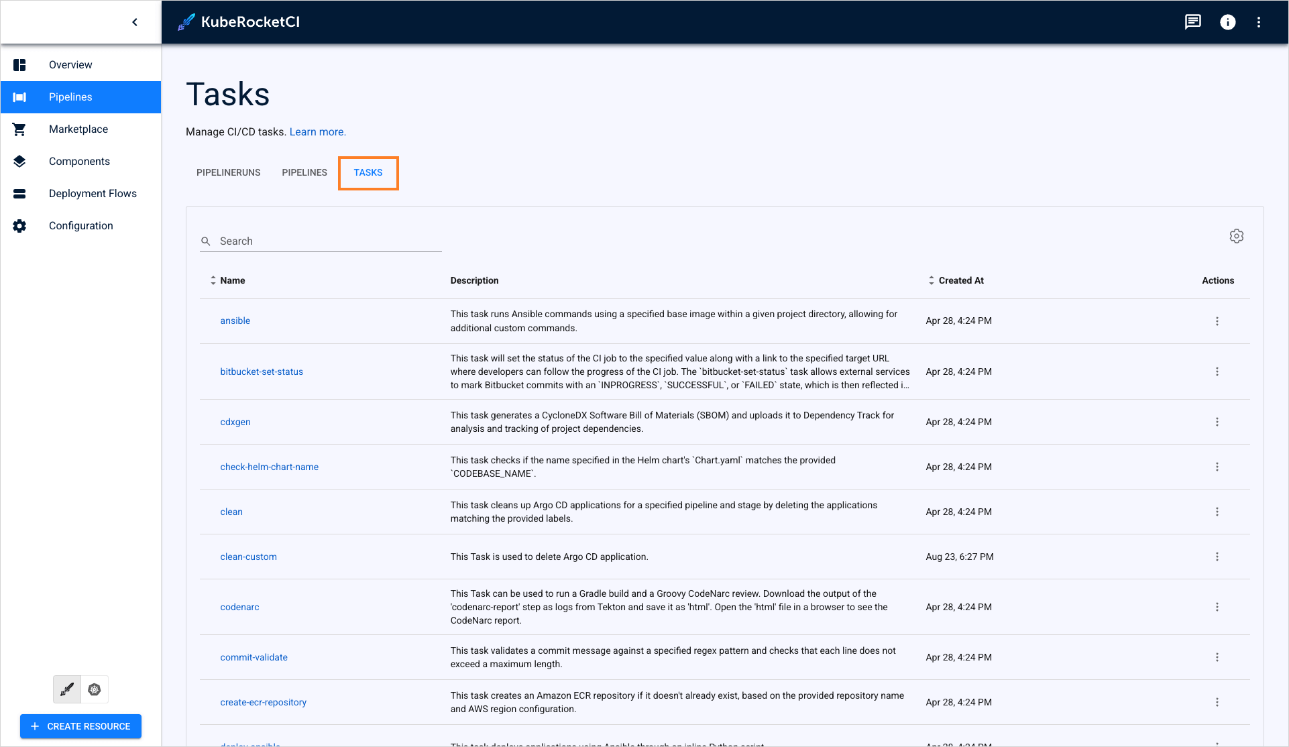Open the notifications message icon in the top bar
Screen dimensions: 1289x747
(1193, 21)
